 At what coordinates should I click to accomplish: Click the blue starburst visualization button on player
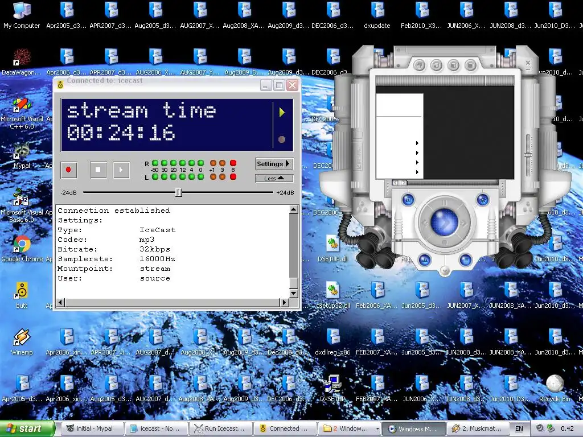(x=483, y=200)
